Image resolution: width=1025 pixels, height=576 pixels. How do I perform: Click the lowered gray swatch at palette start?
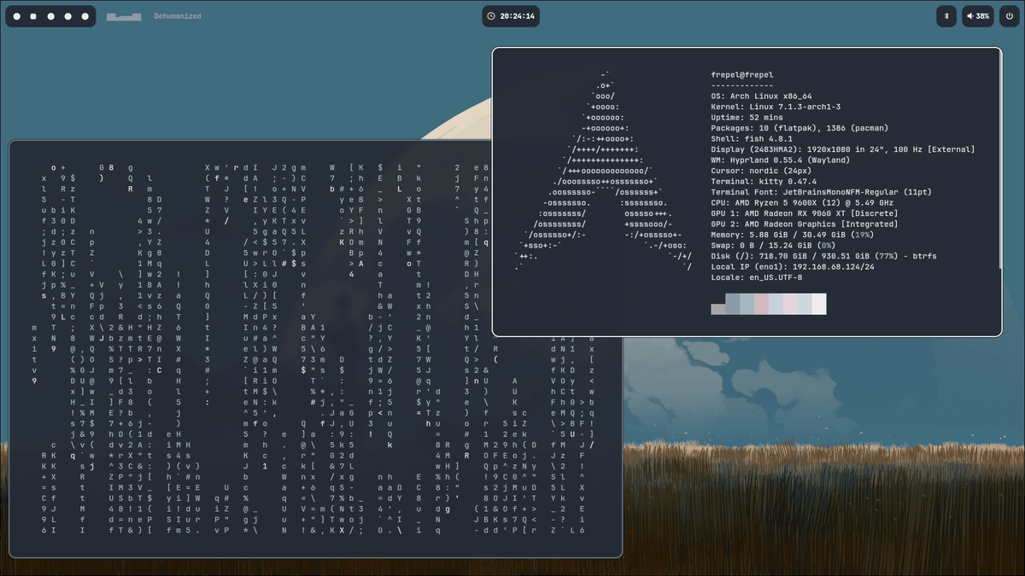[717, 309]
